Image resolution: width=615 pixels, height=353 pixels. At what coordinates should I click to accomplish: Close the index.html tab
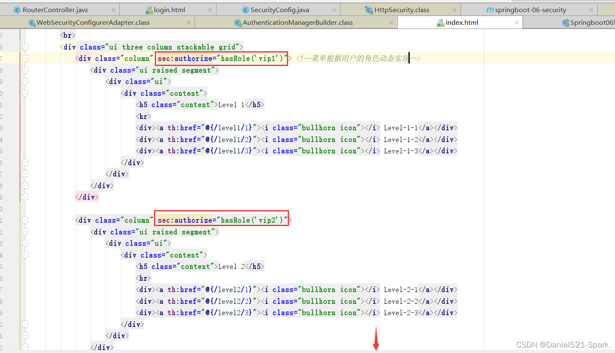[x=517, y=22]
